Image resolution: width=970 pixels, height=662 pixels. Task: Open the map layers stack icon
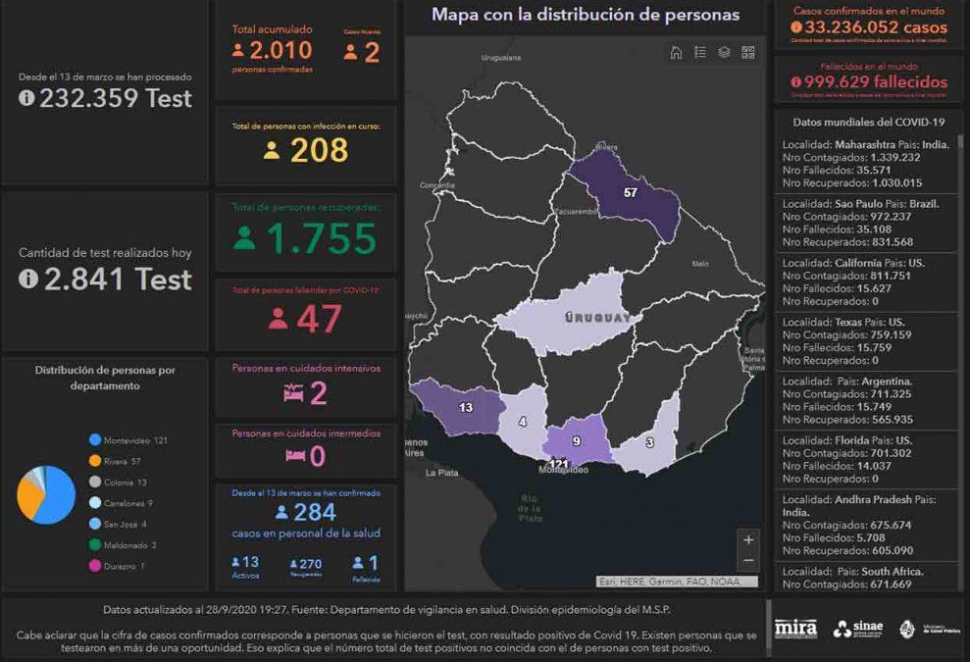(724, 53)
